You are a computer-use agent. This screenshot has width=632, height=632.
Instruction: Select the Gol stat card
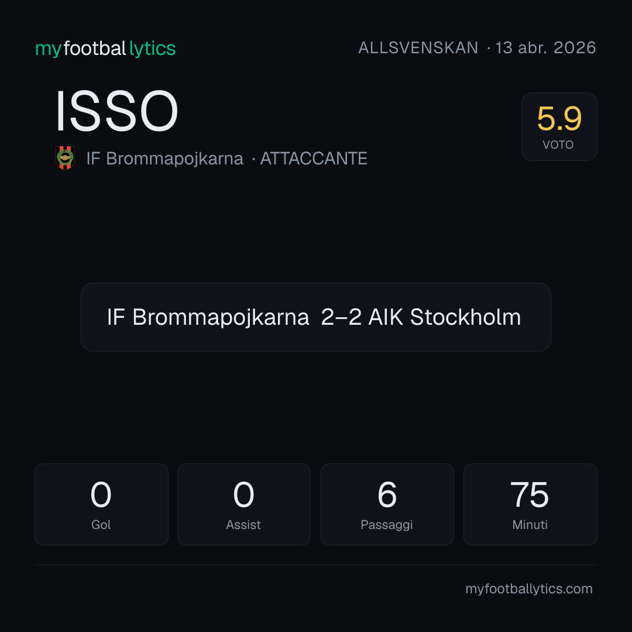click(101, 504)
